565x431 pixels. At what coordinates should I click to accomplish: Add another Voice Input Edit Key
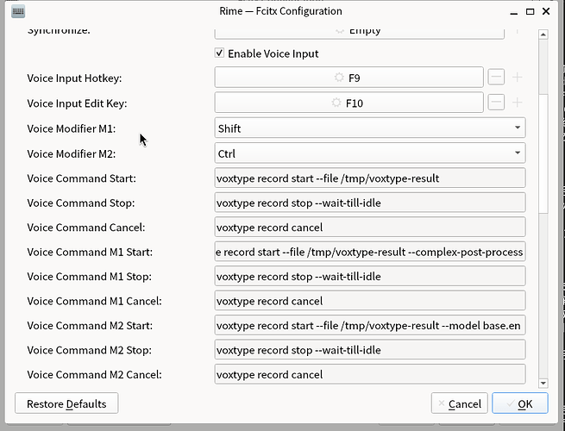click(518, 103)
